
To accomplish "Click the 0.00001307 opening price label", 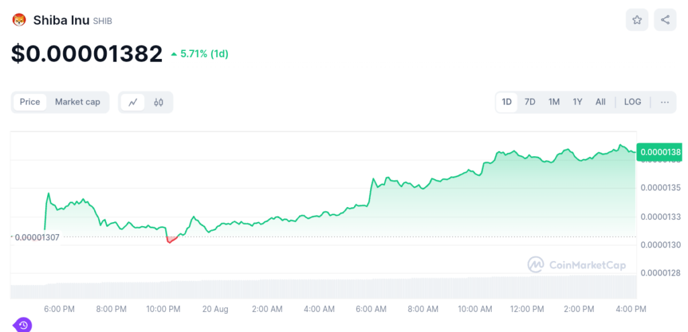I will point(37,237).
